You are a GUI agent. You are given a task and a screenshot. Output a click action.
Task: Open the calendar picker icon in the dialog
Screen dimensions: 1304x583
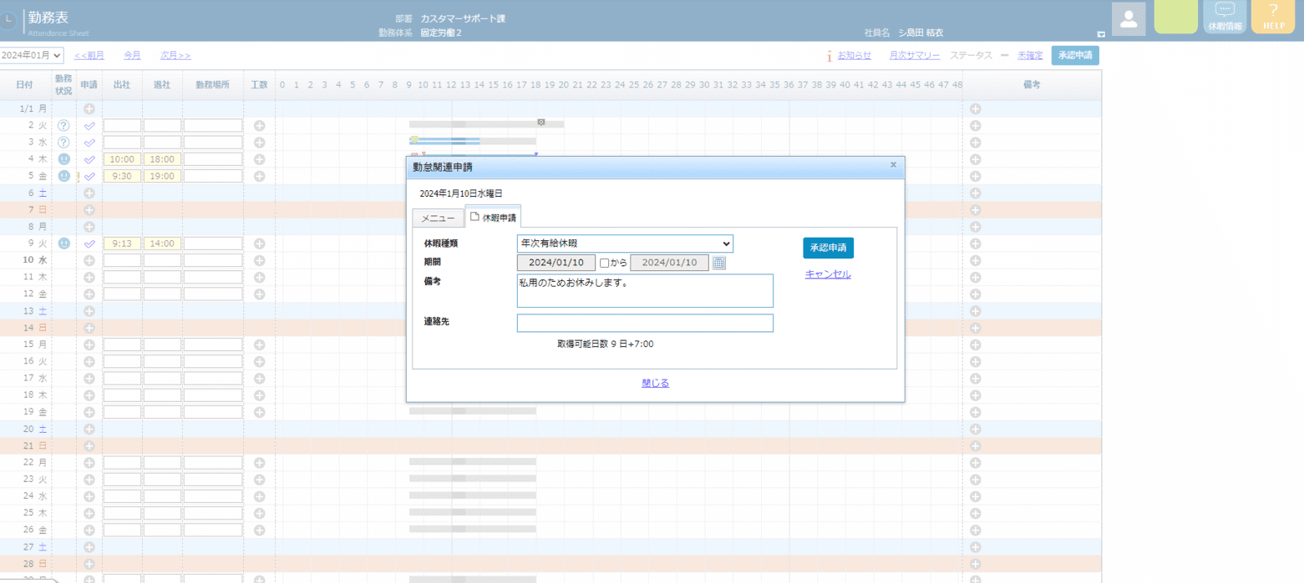717,262
